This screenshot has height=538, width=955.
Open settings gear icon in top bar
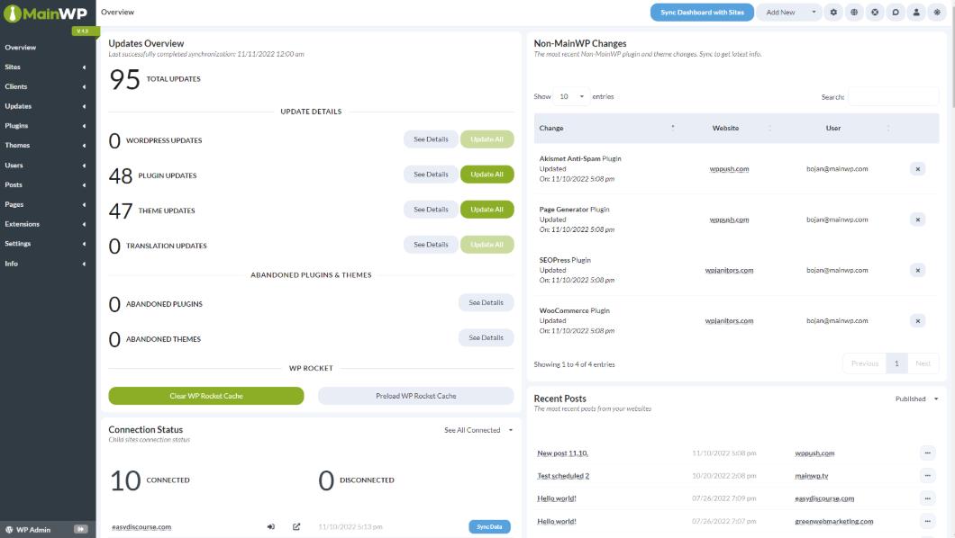tap(833, 13)
